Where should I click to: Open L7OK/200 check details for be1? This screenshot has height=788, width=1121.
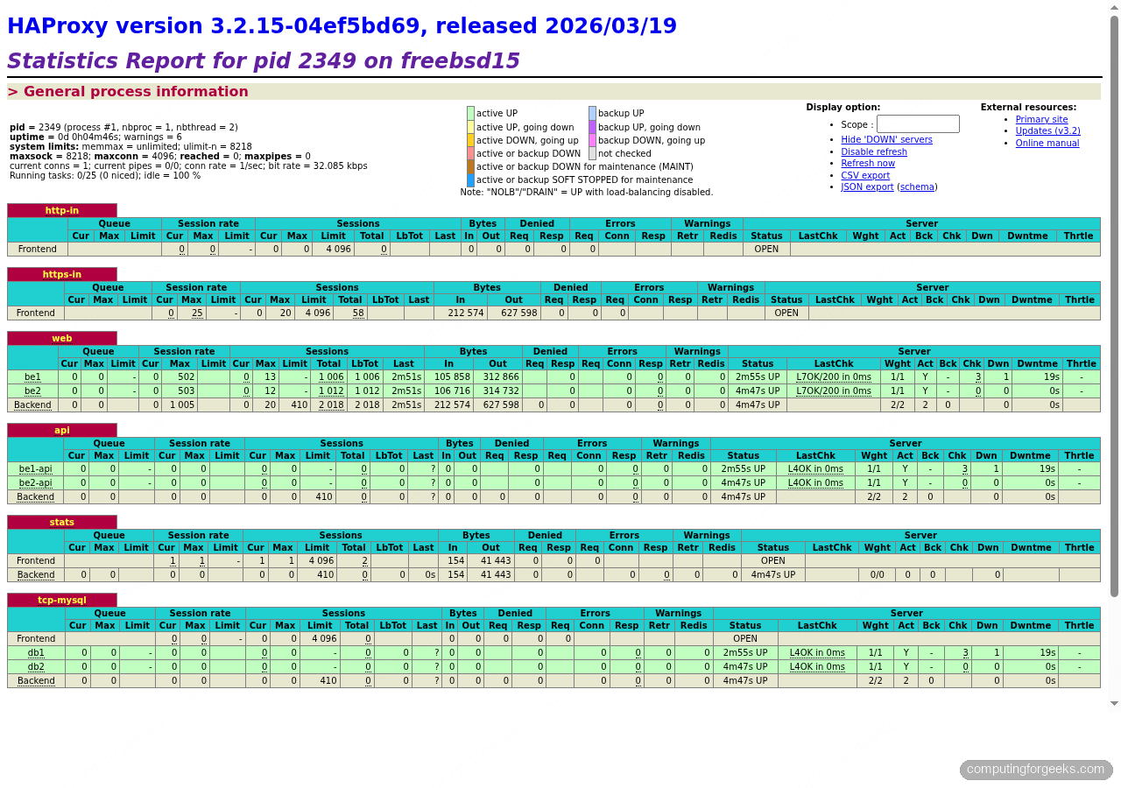point(833,377)
